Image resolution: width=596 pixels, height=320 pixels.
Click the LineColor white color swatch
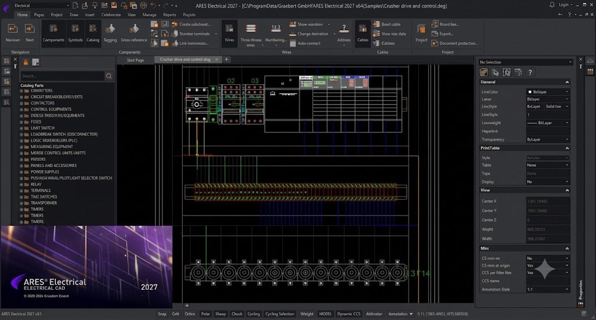(x=530, y=92)
